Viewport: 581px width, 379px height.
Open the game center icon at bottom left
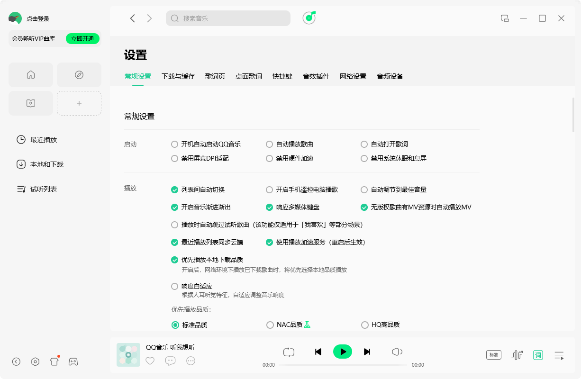(73, 361)
